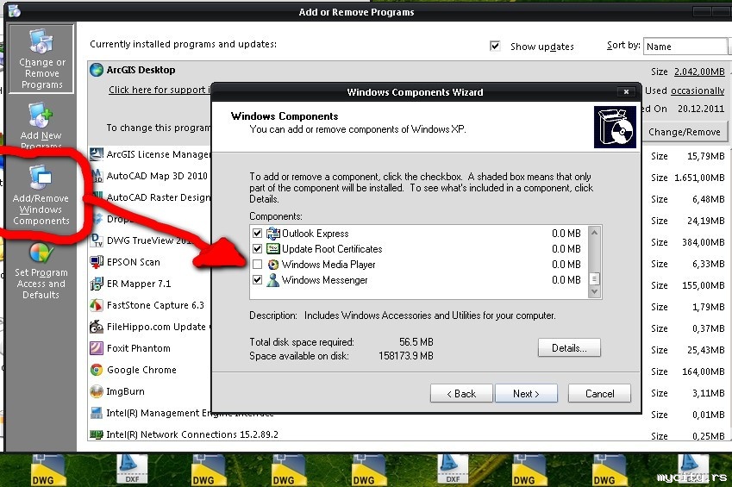This screenshot has height=487, width=732.
Task: Select the Outlook Express list row text
Action: 315,233
